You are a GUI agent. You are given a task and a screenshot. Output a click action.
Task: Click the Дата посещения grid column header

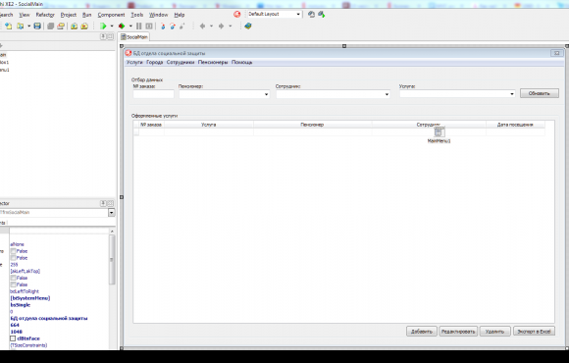click(515, 125)
